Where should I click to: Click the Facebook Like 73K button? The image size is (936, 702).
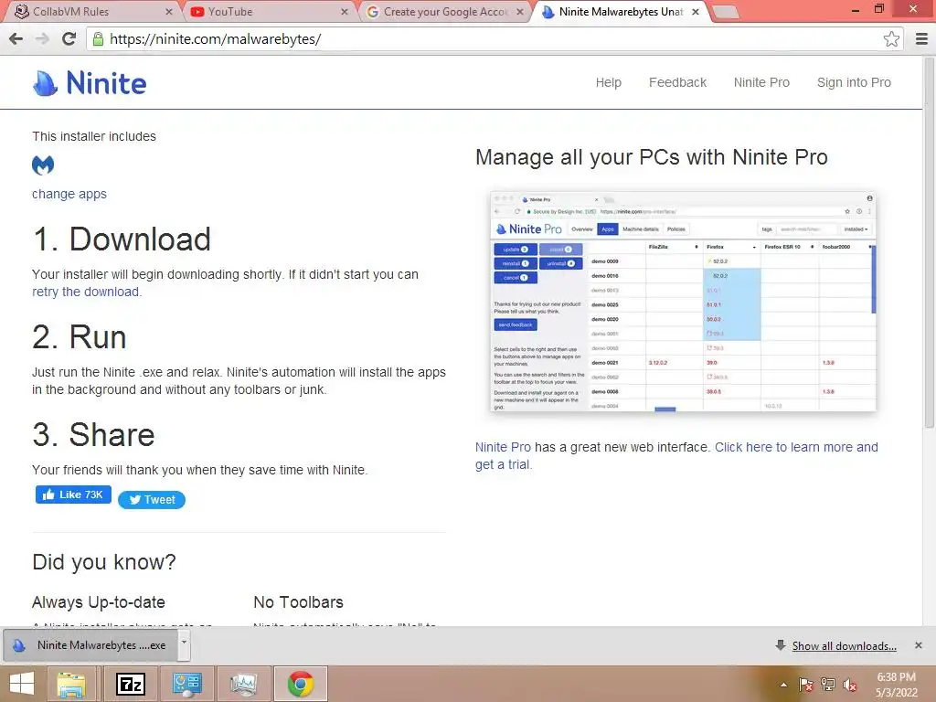(x=73, y=495)
